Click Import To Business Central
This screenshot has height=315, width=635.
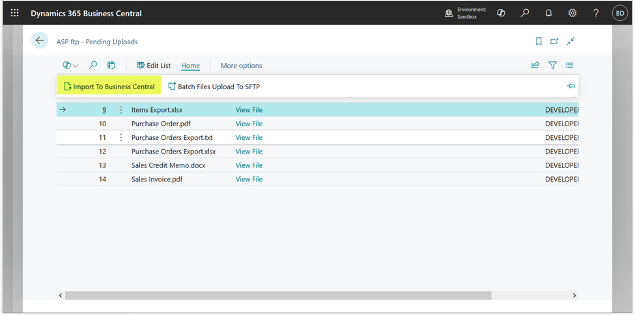(x=109, y=87)
